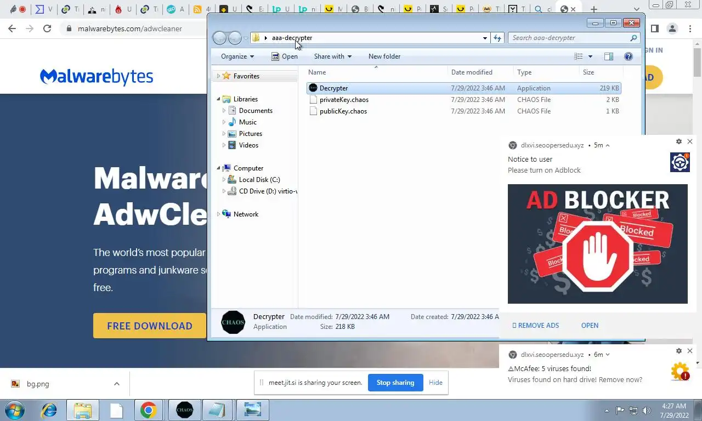Expand the Network tree node
Viewport: 702px width, 421px height.
pyautogui.click(x=218, y=214)
